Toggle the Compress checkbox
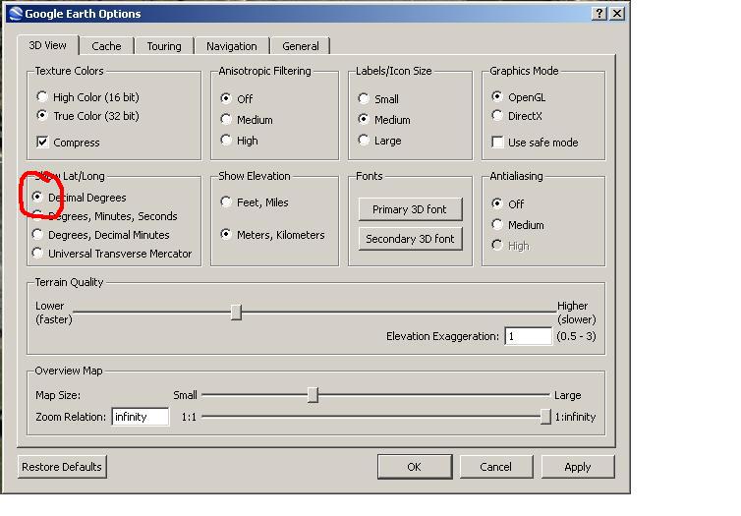This screenshot has height=516, width=741. coord(42,143)
